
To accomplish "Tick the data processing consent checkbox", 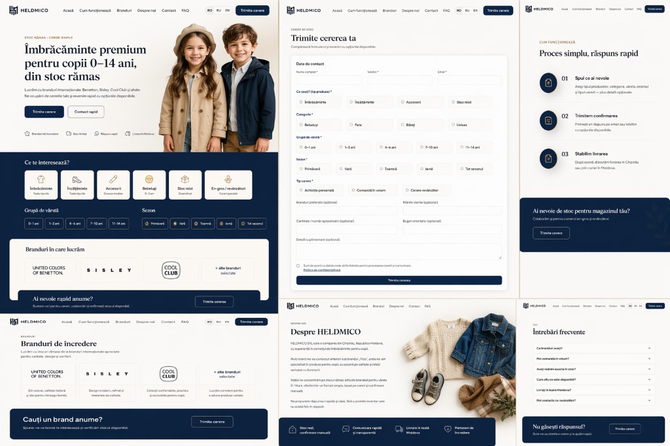I will [298, 266].
